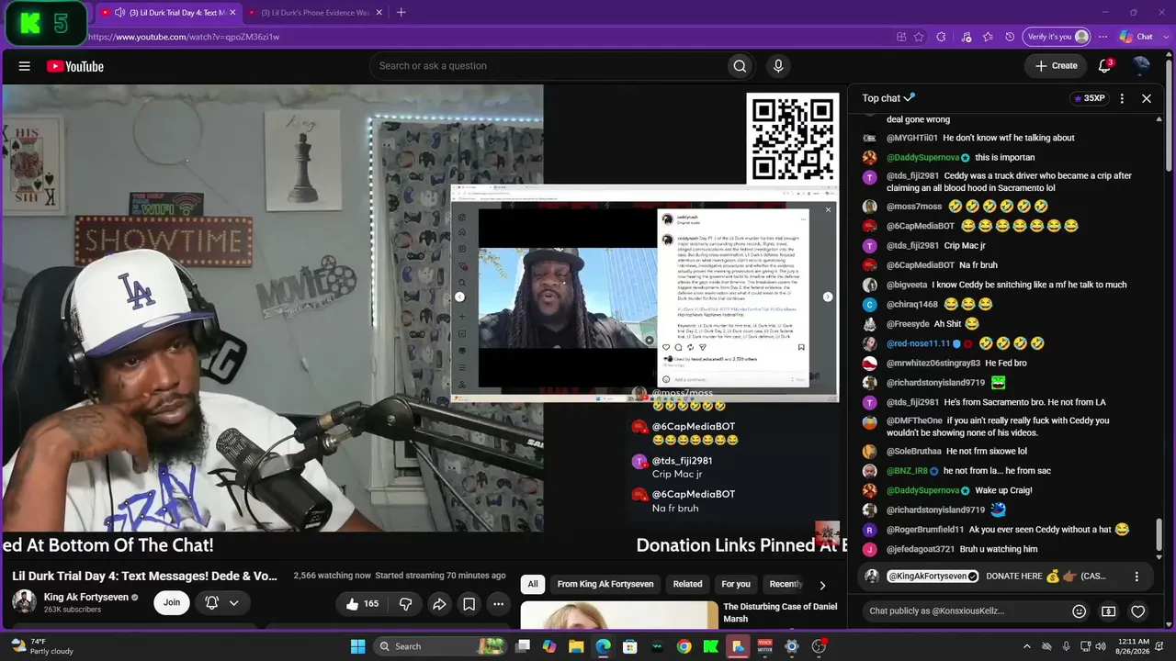Click the YouTube search input field
Image resolution: width=1176 pixels, height=661 pixels.
[547, 66]
